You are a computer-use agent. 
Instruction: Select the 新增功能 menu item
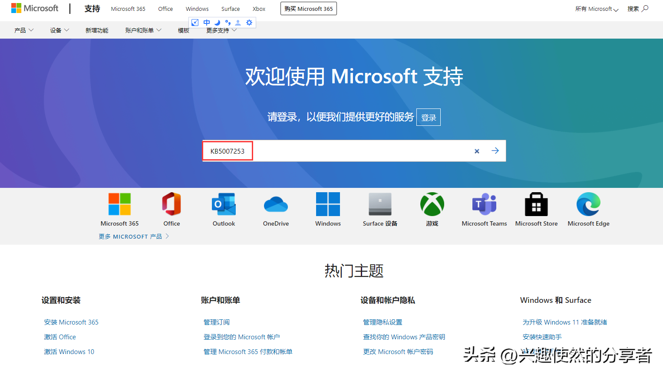tap(97, 30)
